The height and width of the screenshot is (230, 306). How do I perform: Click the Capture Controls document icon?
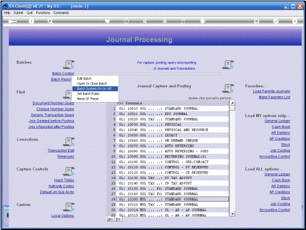(x=68, y=172)
